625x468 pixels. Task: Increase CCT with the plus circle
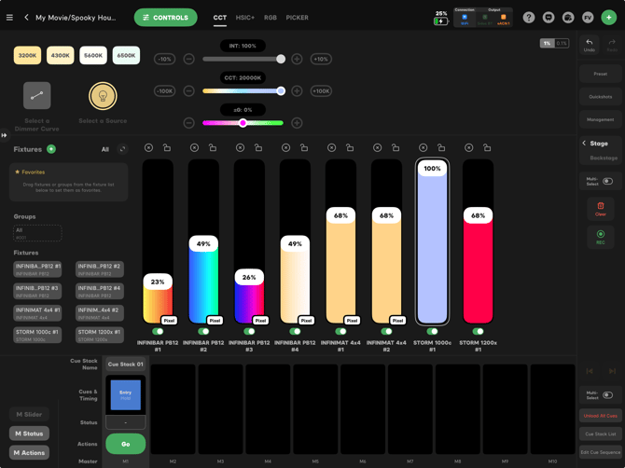tap(297, 90)
